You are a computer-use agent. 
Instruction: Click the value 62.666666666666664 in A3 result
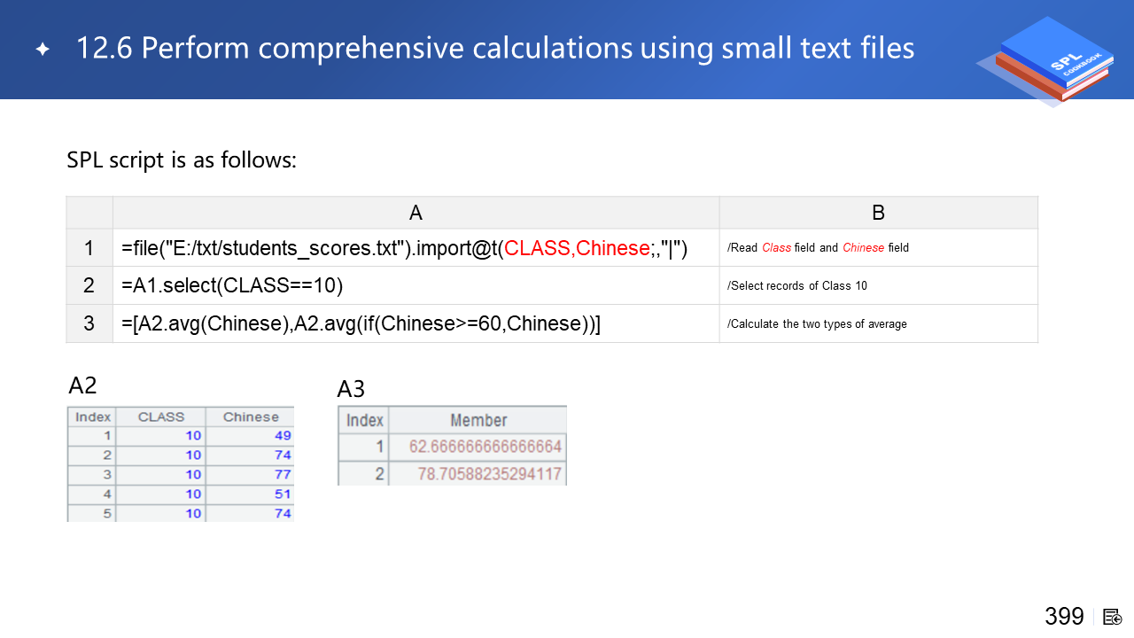tap(485, 447)
